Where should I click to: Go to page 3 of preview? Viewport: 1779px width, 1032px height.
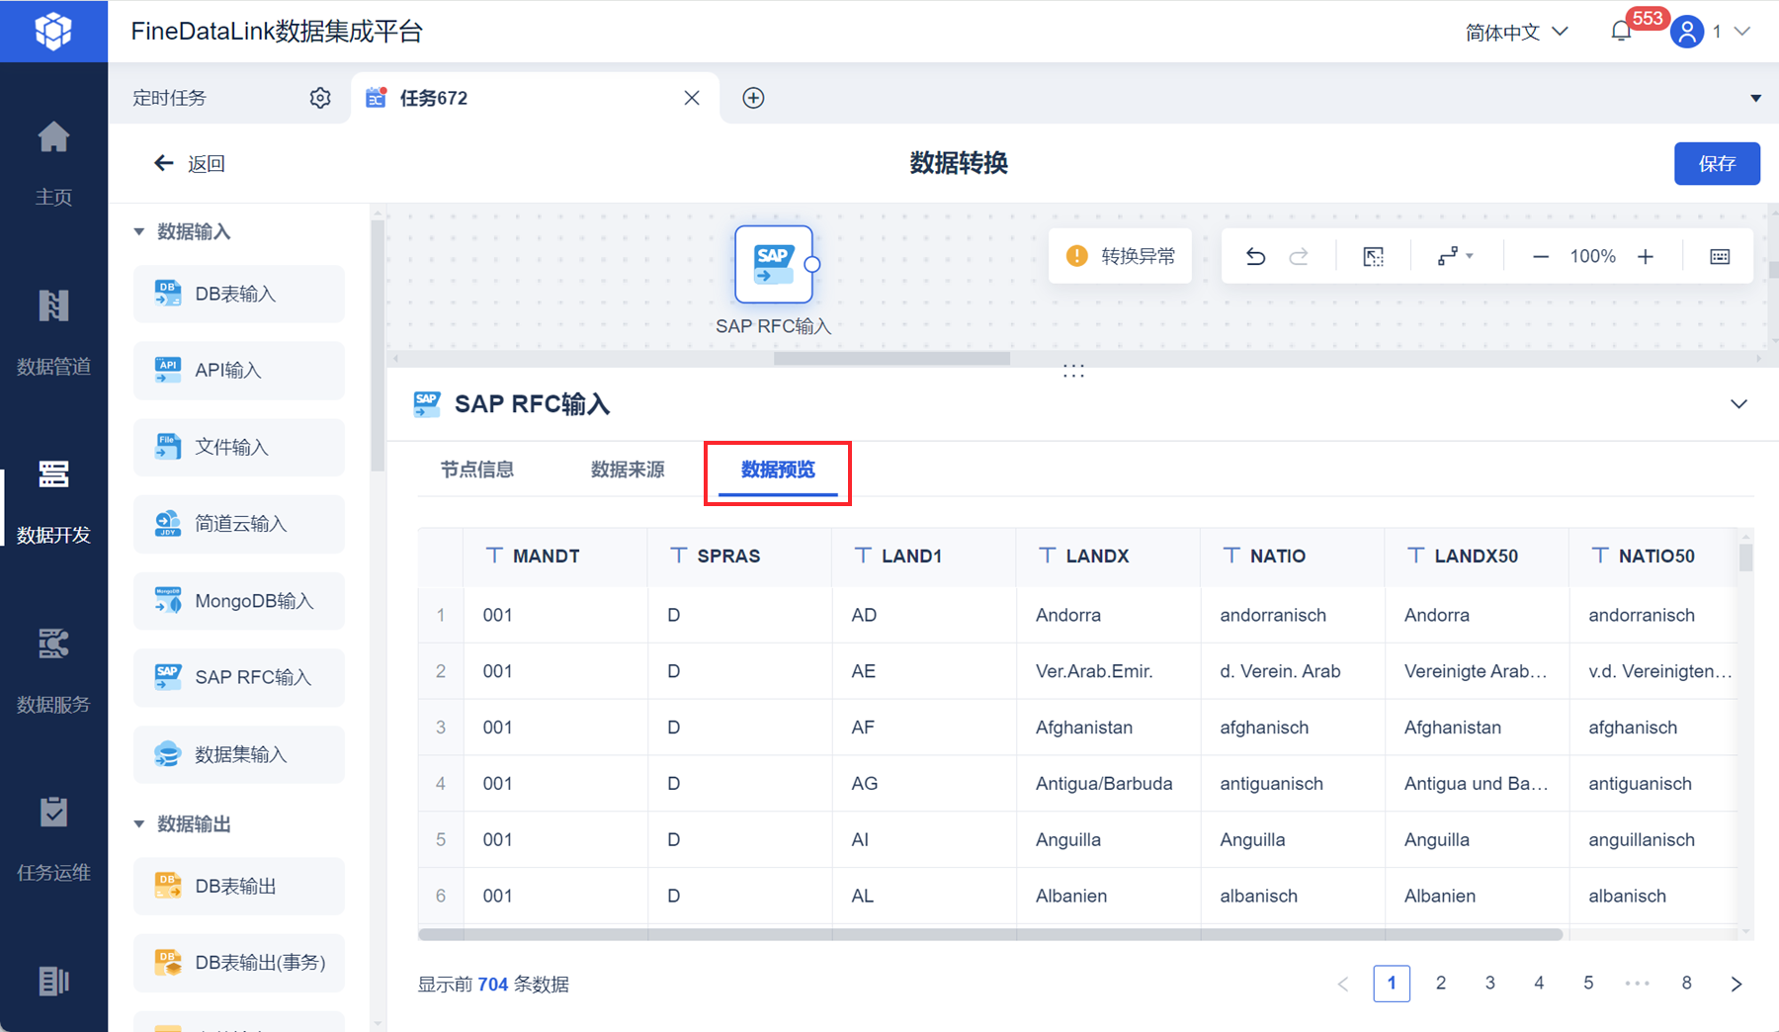click(1489, 983)
